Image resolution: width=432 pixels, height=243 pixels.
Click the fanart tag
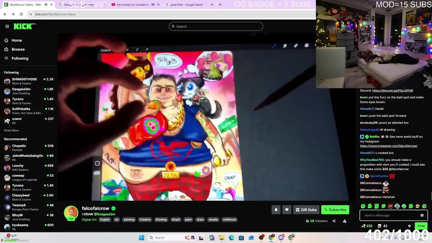(176, 220)
